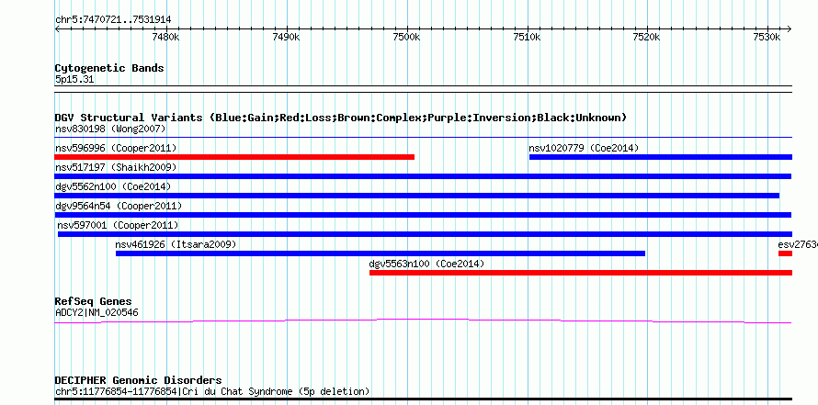818x405 pixels.
Task: Click the Cytogenetic Bands track title
Action: [x=109, y=68]
